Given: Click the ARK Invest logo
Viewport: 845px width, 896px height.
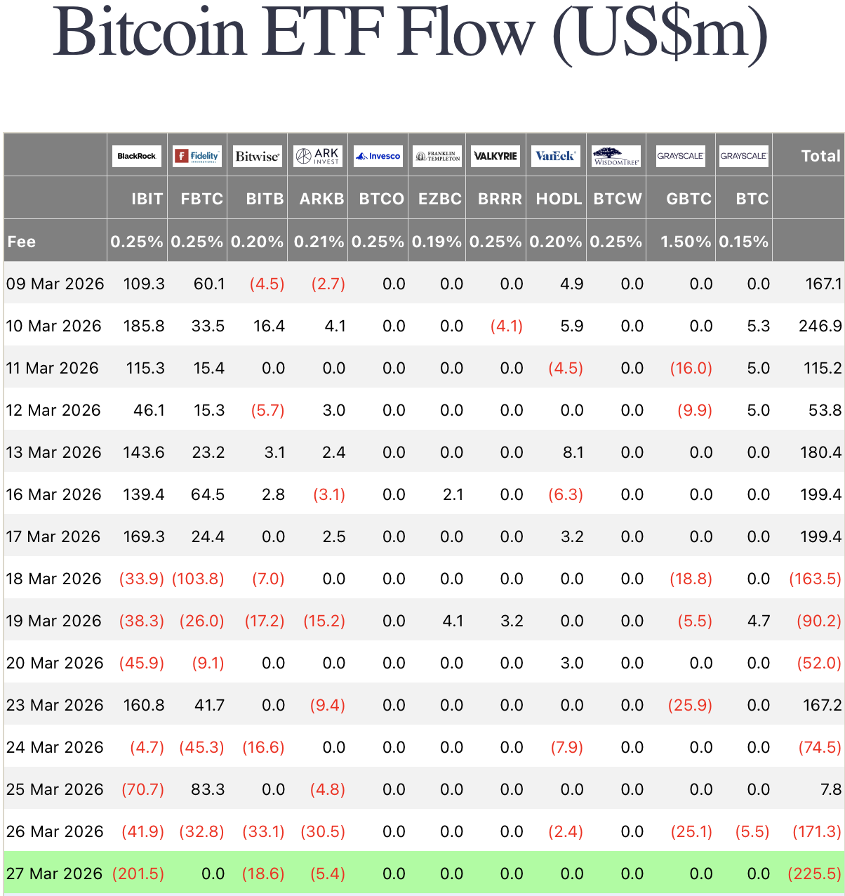Looking at the screenshot, I should pos(317,156).
